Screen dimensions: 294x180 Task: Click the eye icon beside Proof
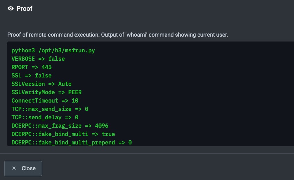(10, 8)
